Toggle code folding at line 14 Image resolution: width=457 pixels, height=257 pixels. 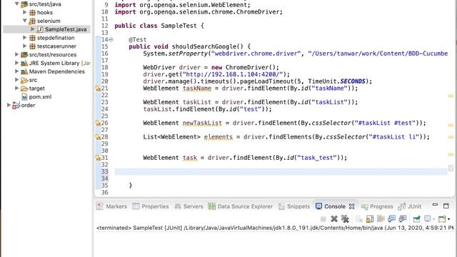coord(111,40)
